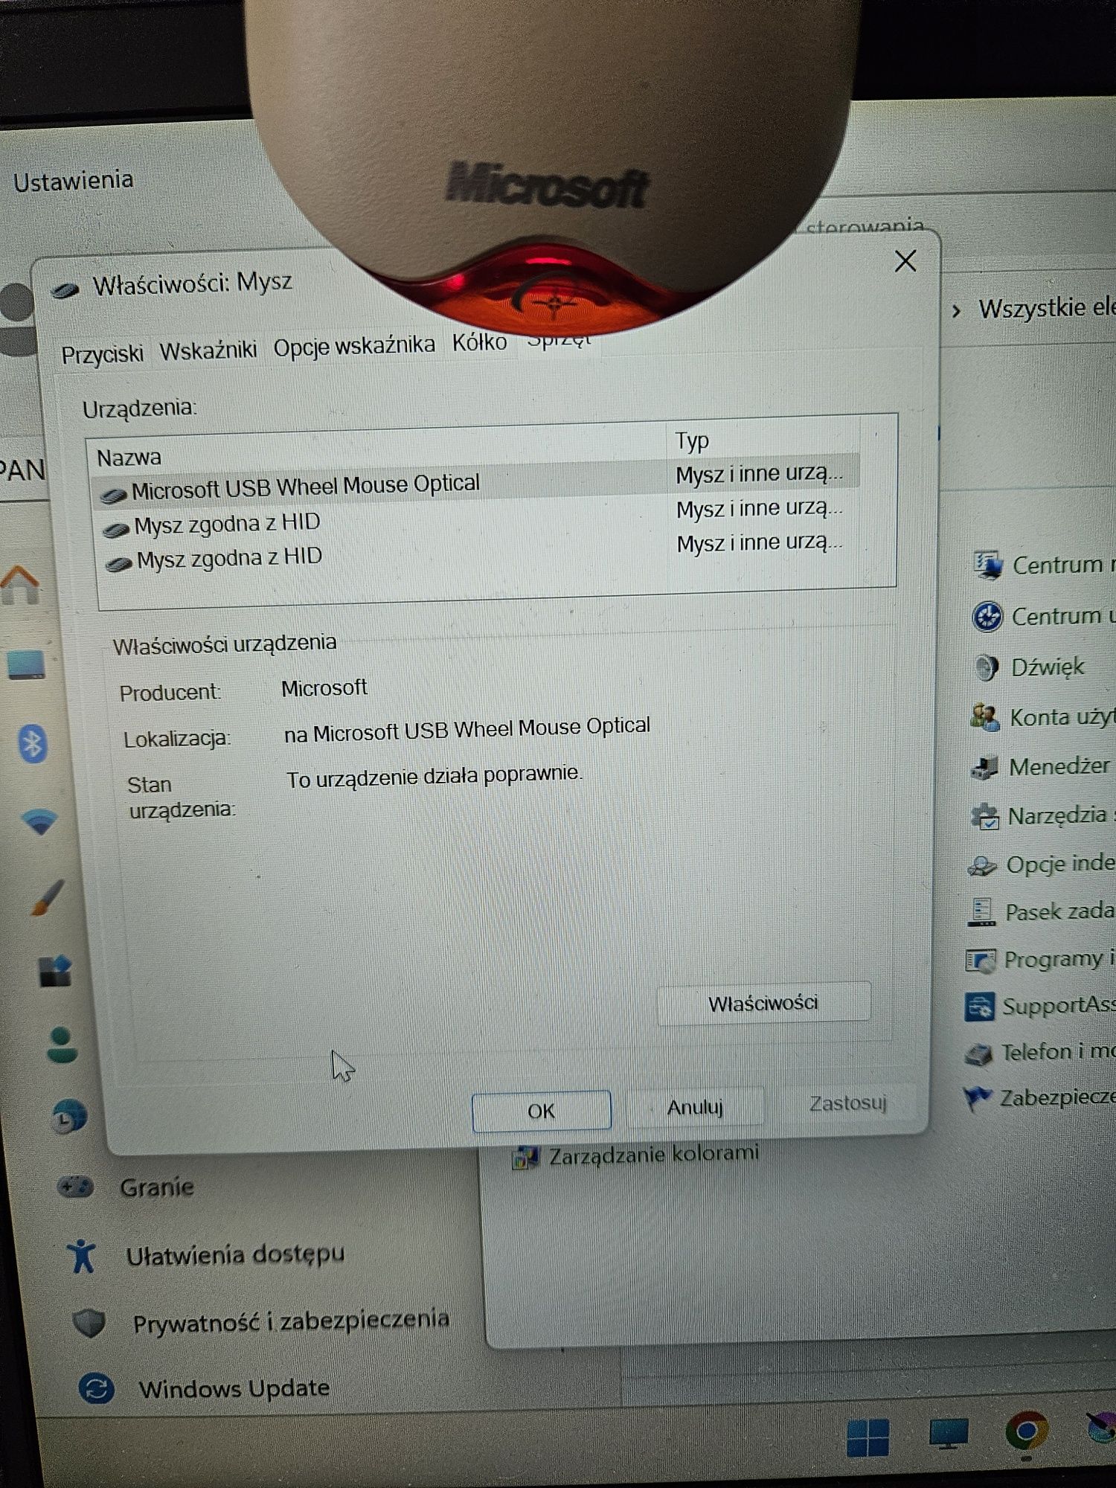Screen dimensions: 1116x1488
Task: Open SupportAssist item
Action: click(x=1058, y=1006)
